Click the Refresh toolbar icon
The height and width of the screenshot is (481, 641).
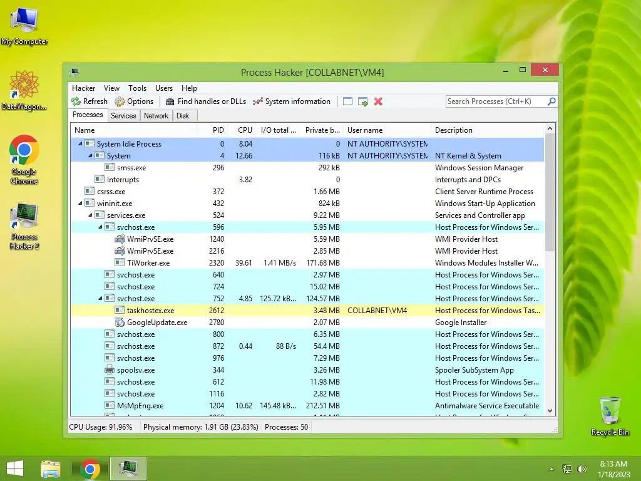pos(76,101)
